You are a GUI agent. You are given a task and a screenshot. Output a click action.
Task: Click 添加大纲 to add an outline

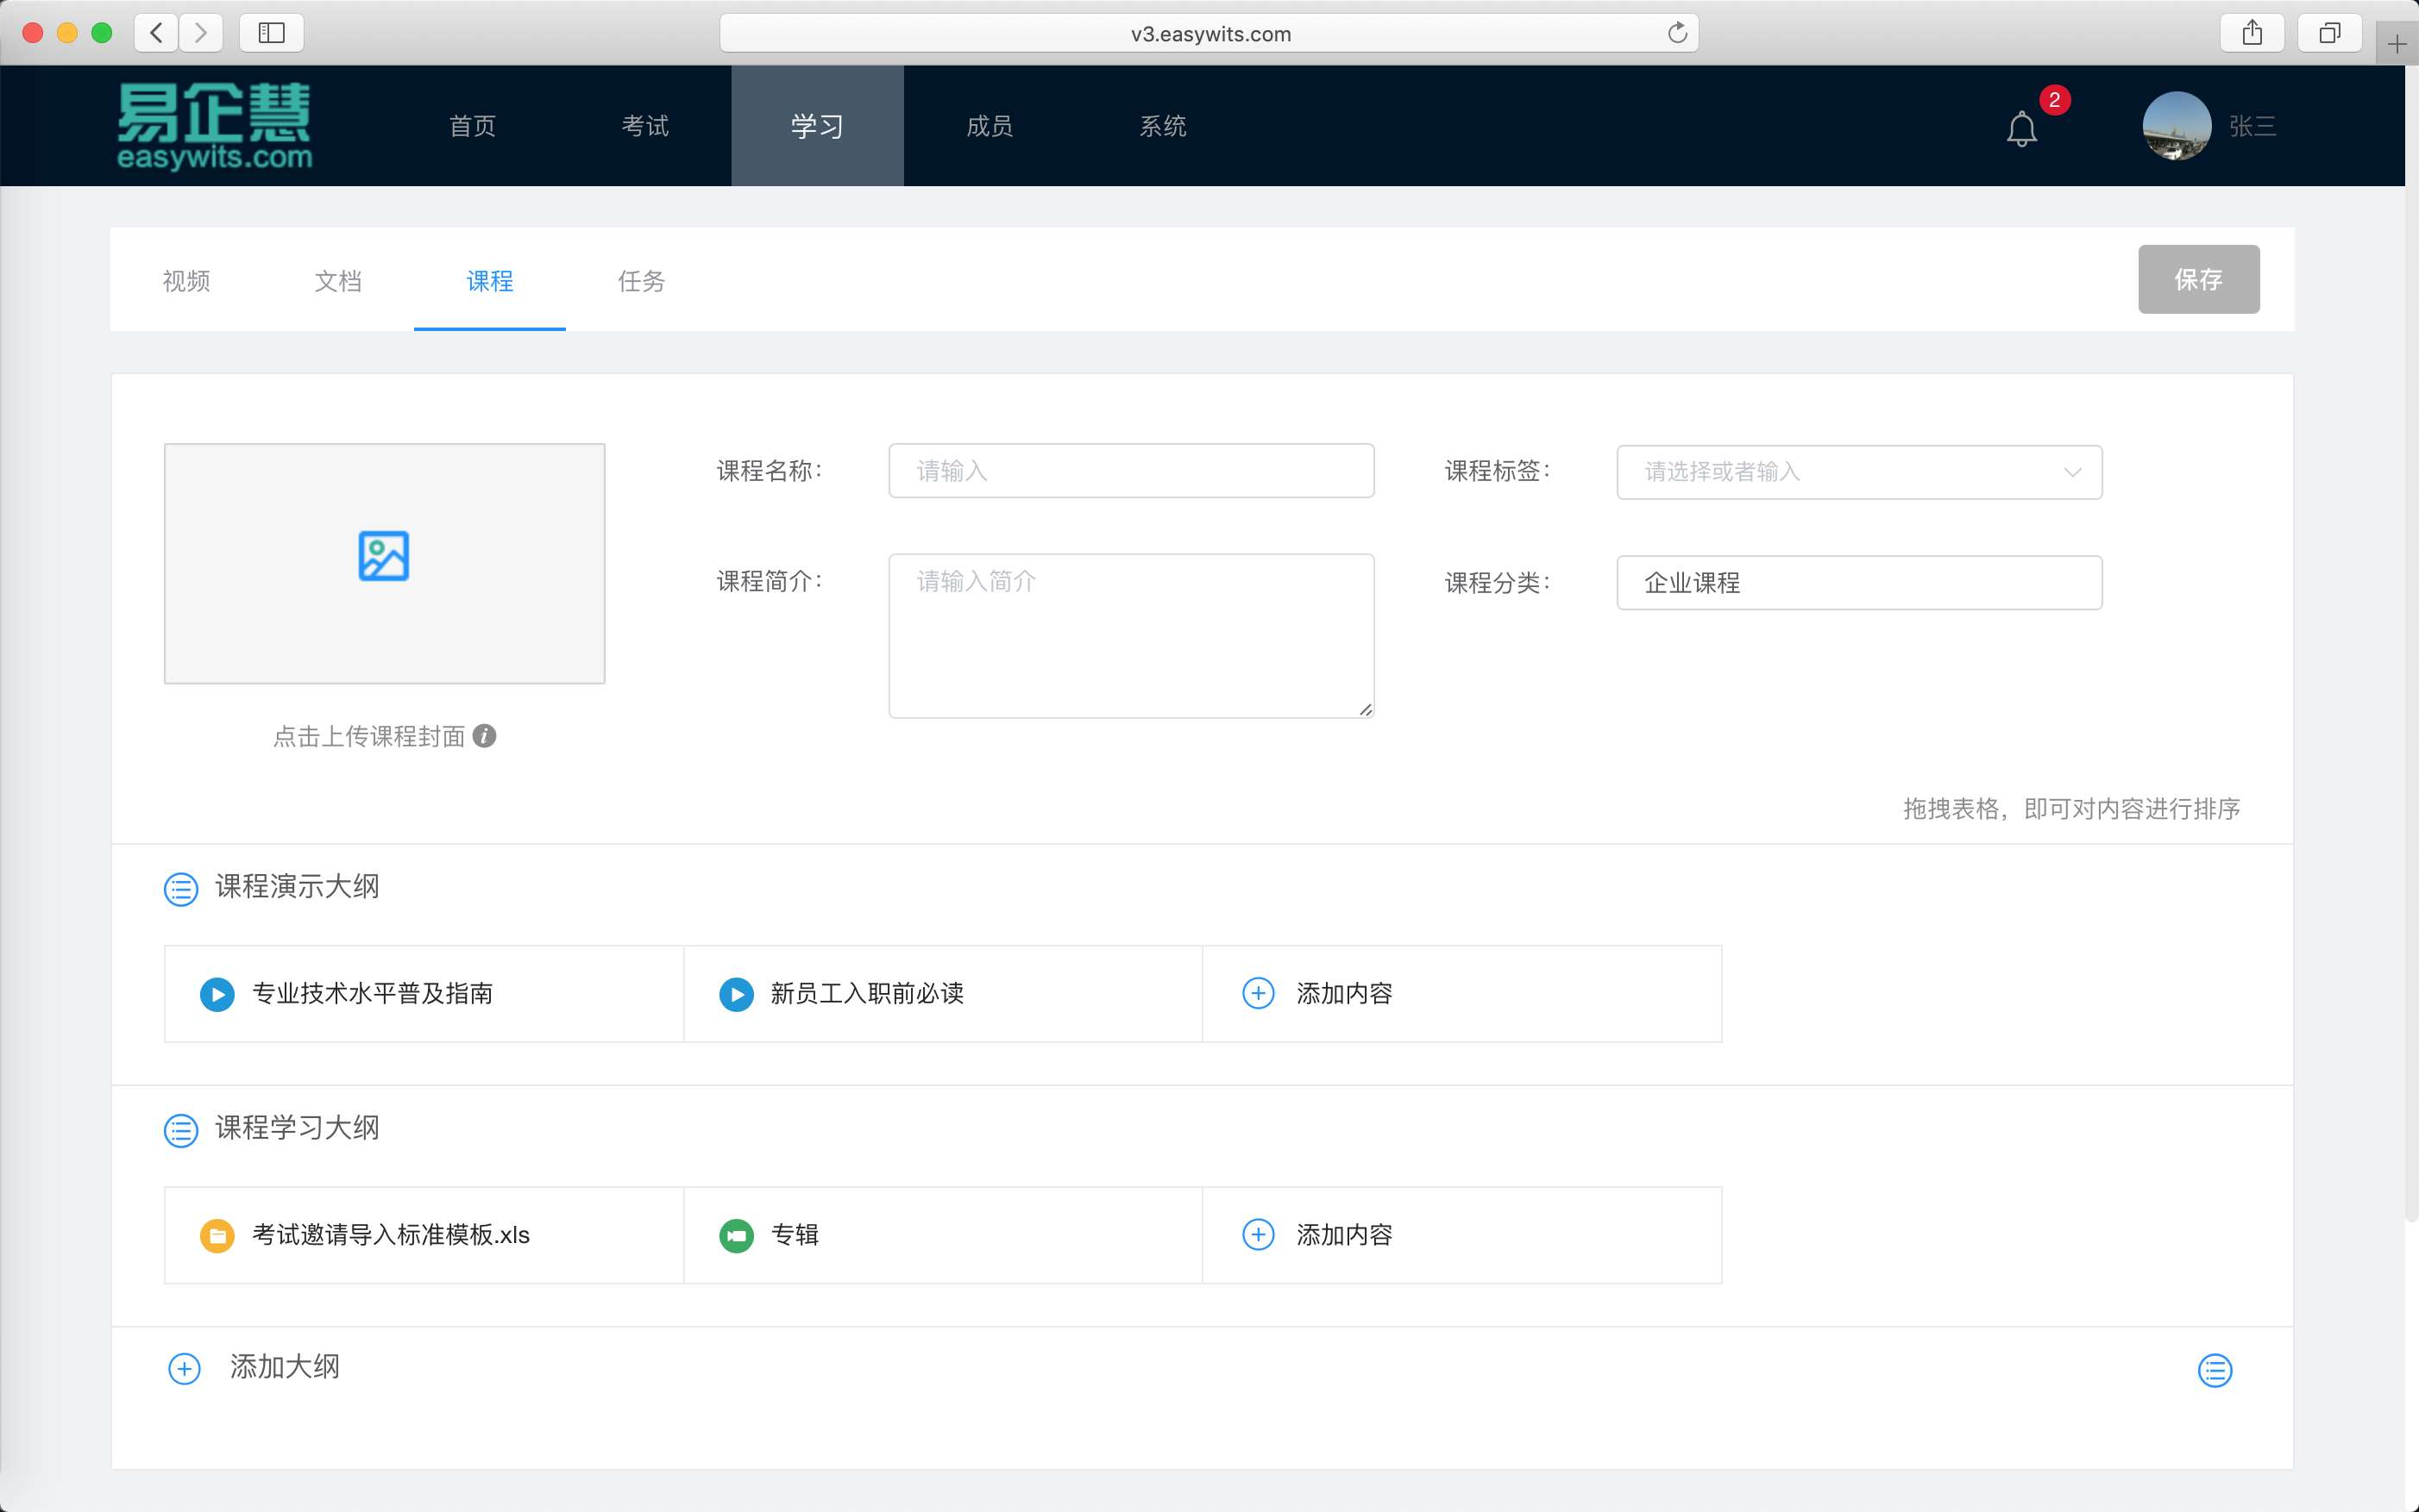(x=286, y=1367)
